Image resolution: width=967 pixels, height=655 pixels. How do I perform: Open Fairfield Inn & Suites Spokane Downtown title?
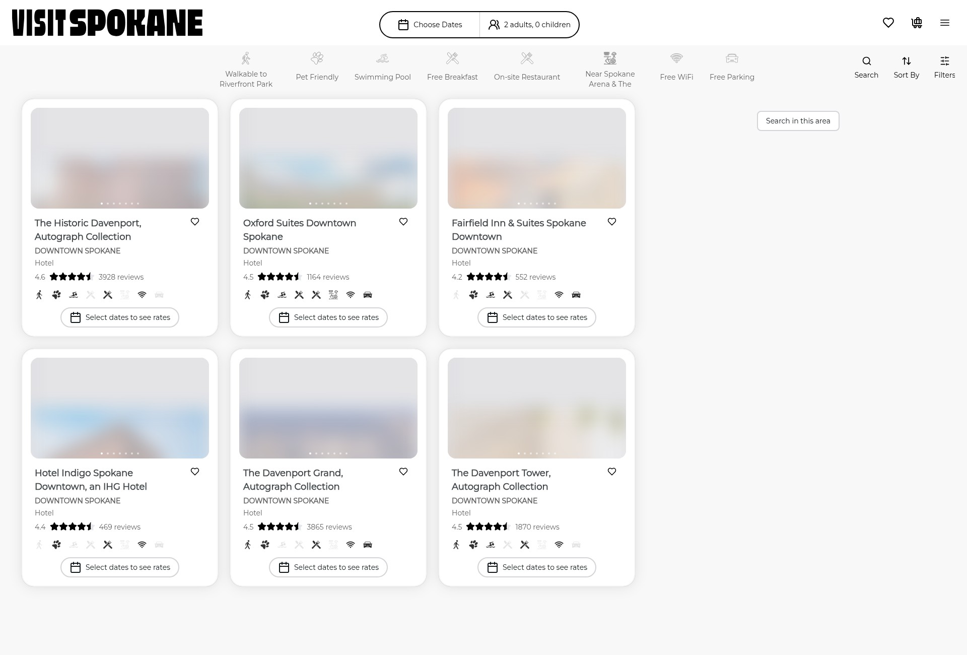pyautogui.click(x=519, y=230)
